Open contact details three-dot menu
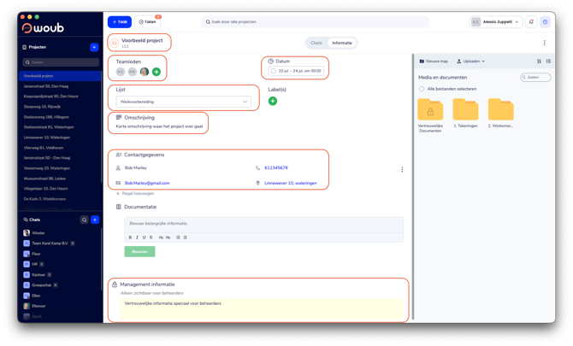This screenshot has height=346, width=573. pos(402,169)
